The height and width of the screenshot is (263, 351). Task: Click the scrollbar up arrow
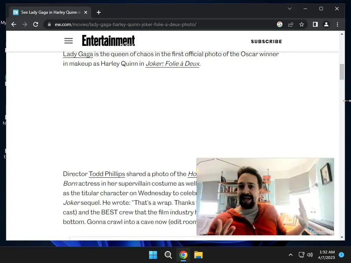[x=342, y=34]
